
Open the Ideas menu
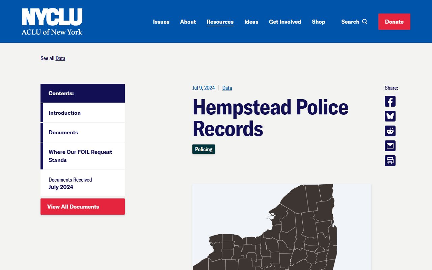[251, 22]
